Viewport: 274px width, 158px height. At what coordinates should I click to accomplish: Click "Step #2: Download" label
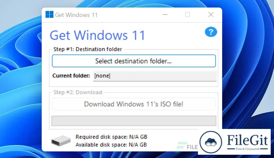[78, 92]
